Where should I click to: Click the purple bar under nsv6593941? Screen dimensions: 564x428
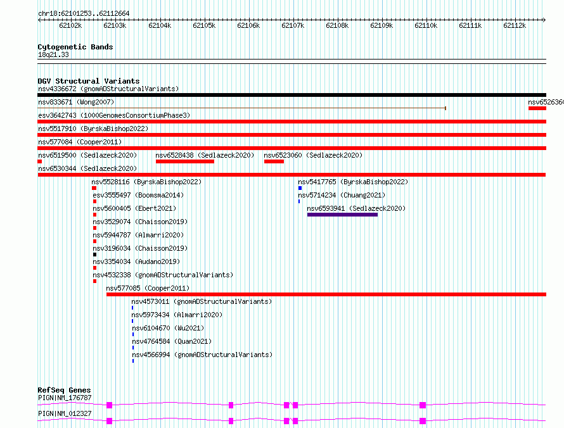tap(342, 215)
